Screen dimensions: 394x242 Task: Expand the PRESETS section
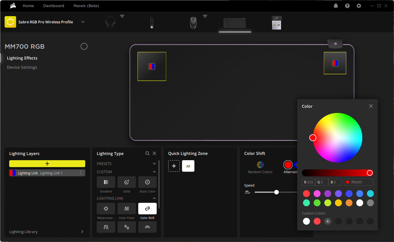(154, 164)
